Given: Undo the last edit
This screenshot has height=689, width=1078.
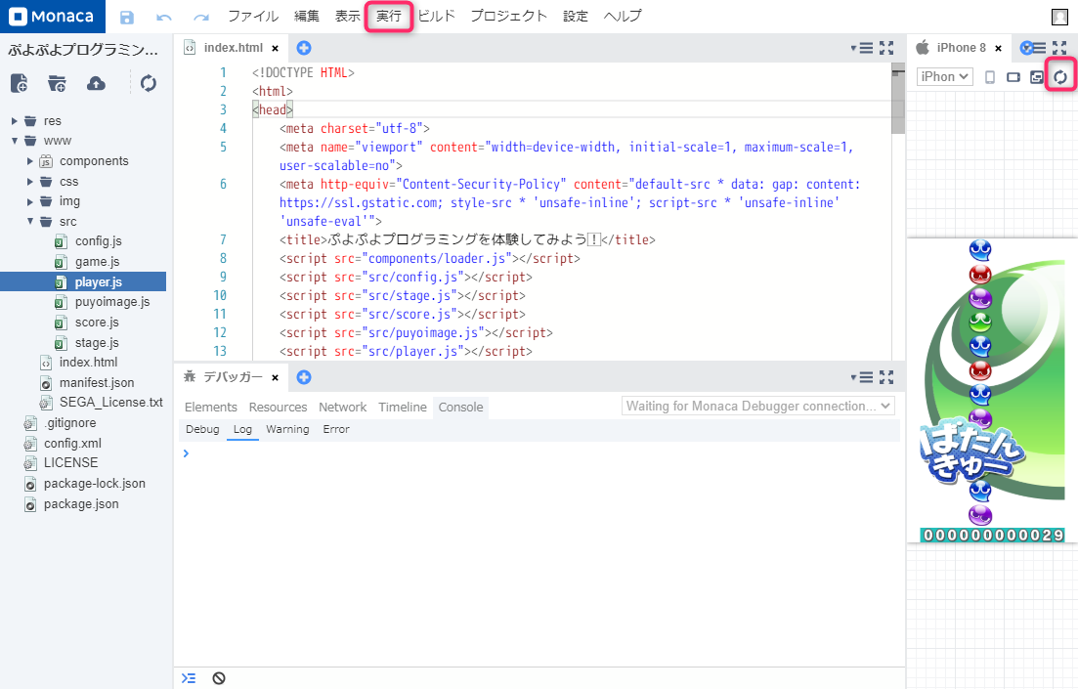Looking at the screenshot, I should pos(163,18).
